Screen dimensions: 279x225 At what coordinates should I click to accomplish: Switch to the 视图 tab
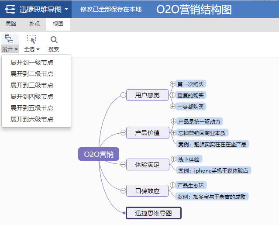pos(58,24)
